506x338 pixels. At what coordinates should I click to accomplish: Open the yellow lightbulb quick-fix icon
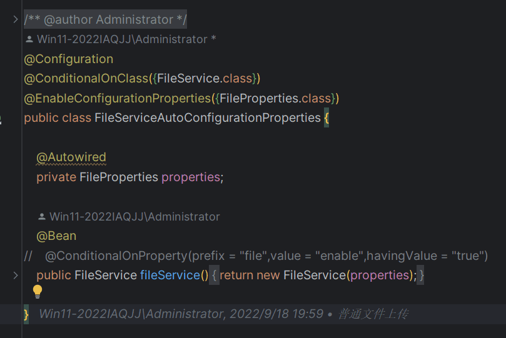[x=38, y=291]
